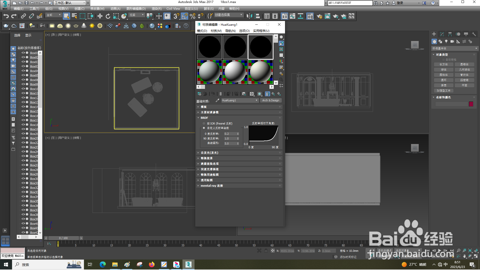Open the 创建选择集 dropdown
Viewport: 480px width, 270px height.
click(228, 15)
